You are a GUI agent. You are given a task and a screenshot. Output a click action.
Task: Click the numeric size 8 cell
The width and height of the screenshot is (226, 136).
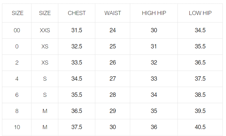[17, 111]
